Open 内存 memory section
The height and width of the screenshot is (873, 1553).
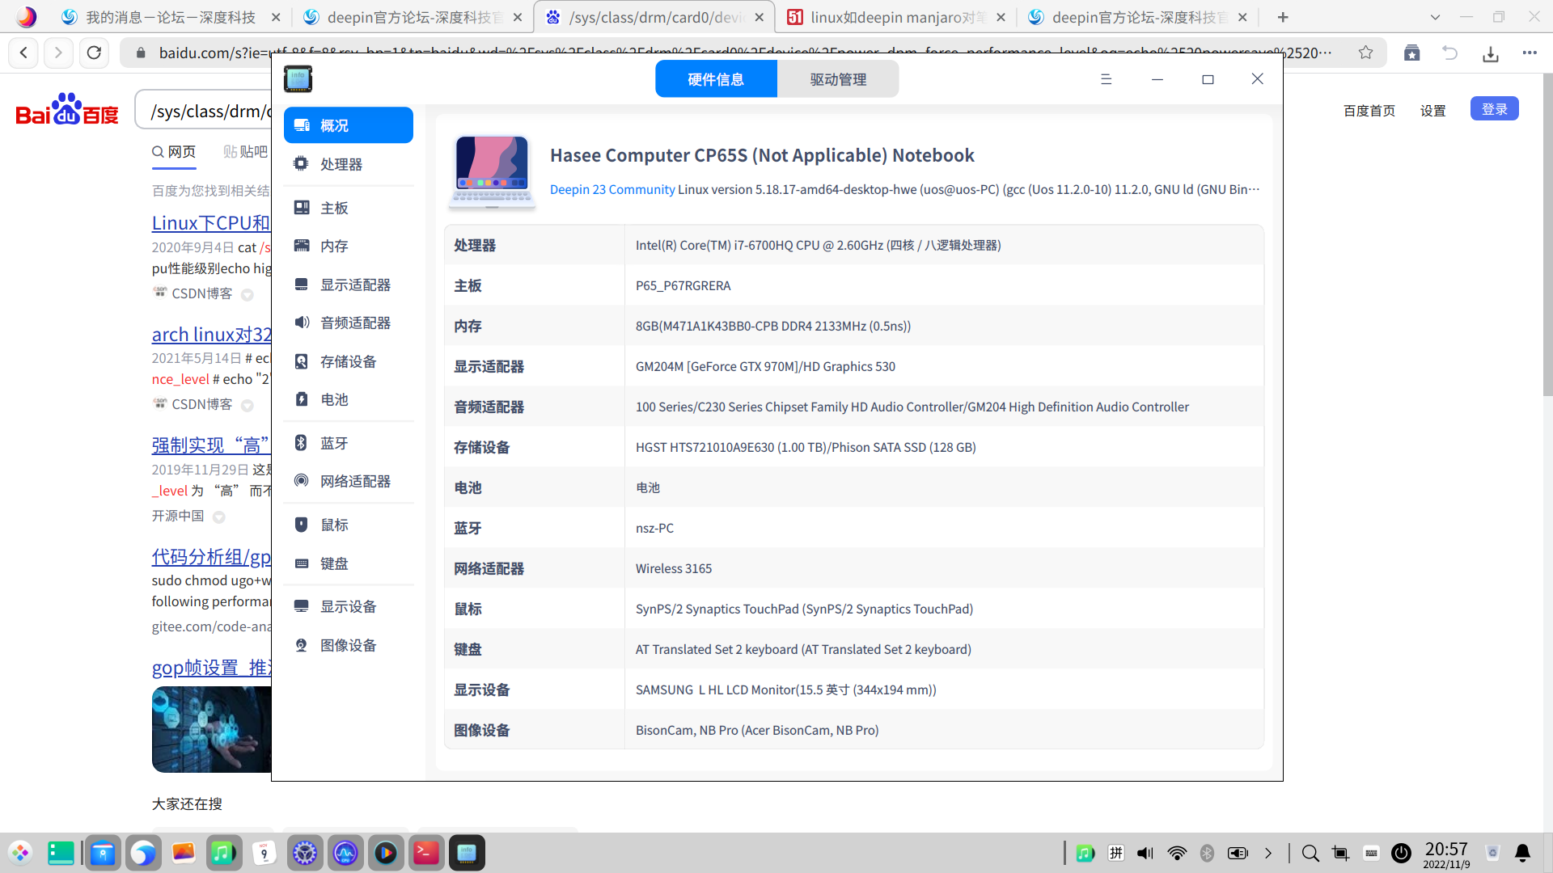(x=333, y=246)
